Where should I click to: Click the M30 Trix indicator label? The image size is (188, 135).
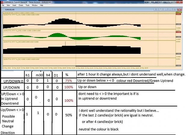point(22,31)
